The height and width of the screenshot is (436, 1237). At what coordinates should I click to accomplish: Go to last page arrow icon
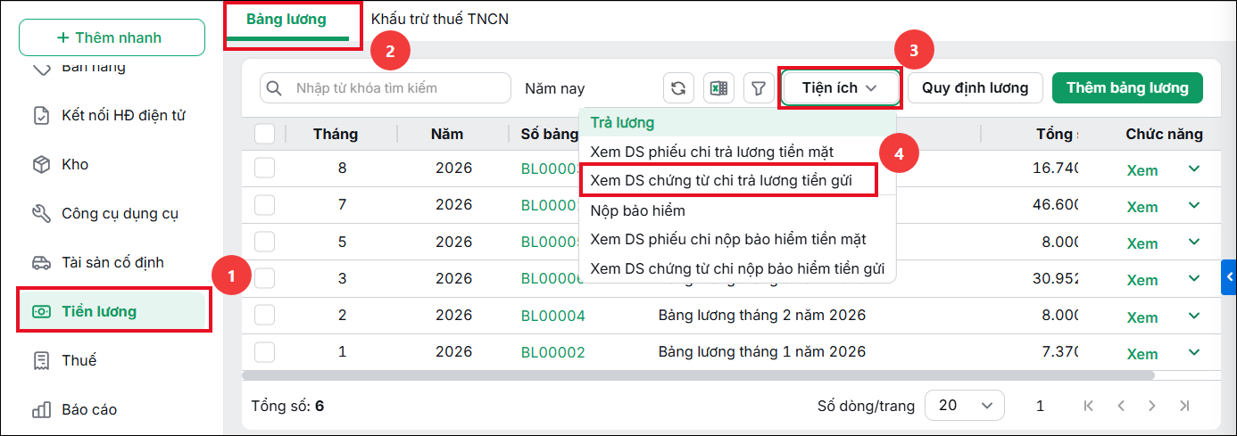(x=1184, y=406)
